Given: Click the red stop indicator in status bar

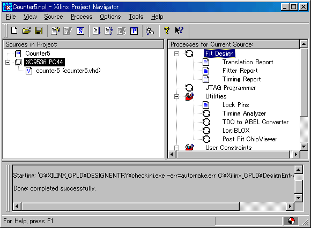Looking at the screenshot, I should point(291,221).
